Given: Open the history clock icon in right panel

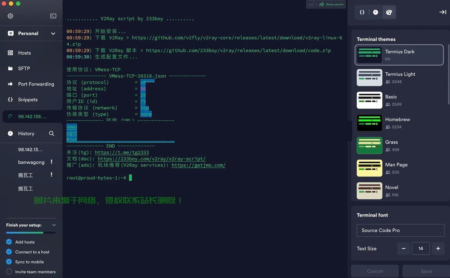Looking at the screenshot, I should coord(375,12).
